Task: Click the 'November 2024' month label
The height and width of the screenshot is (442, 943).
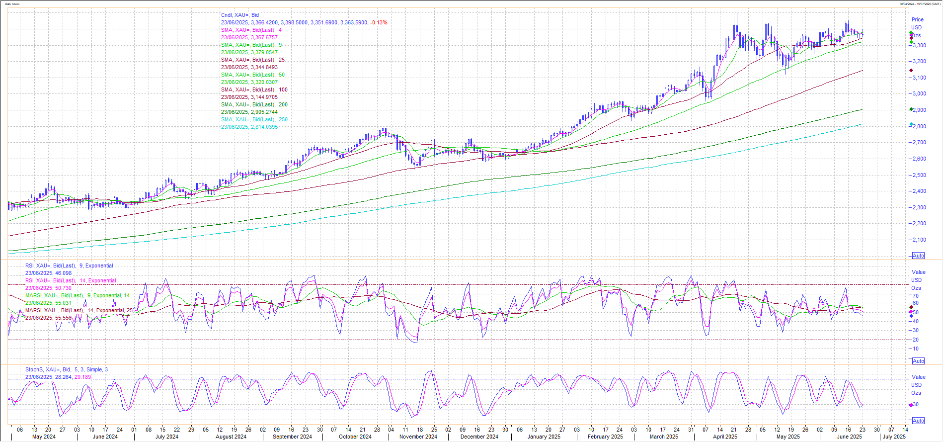Action: [418, 437]
